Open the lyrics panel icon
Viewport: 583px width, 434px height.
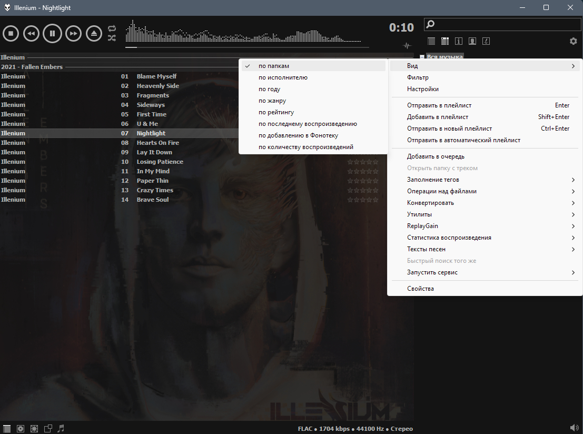pyautogui.click(x=486, y=41)
